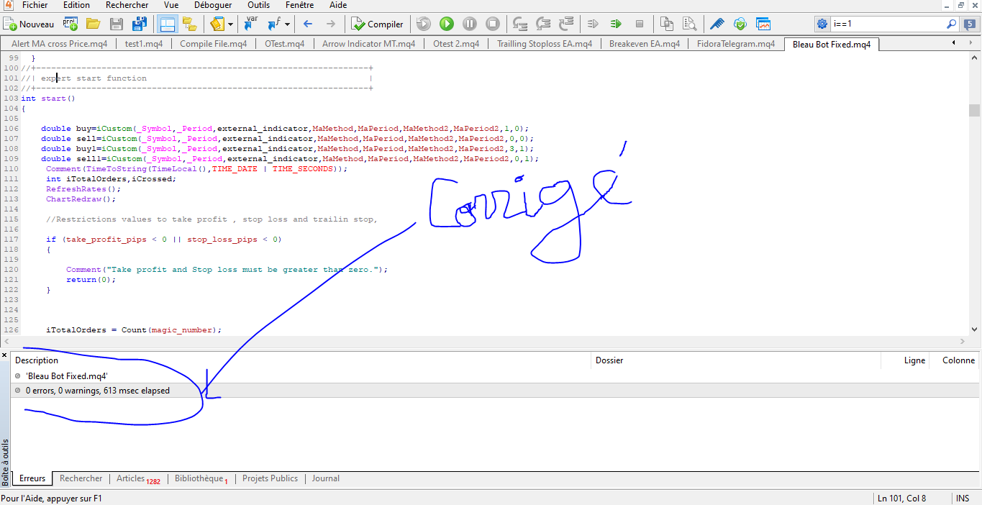Open the Rechercher menu
Image resolution: width=982 pixels, height=505 pixels.
pyautogui.click(x=127, y=5)
